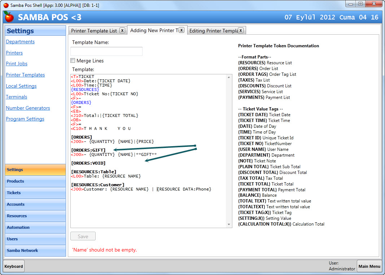Click the {RESOURCES} token in the template editor
Screen dimensions: 385x275
[x=85, y=90]
